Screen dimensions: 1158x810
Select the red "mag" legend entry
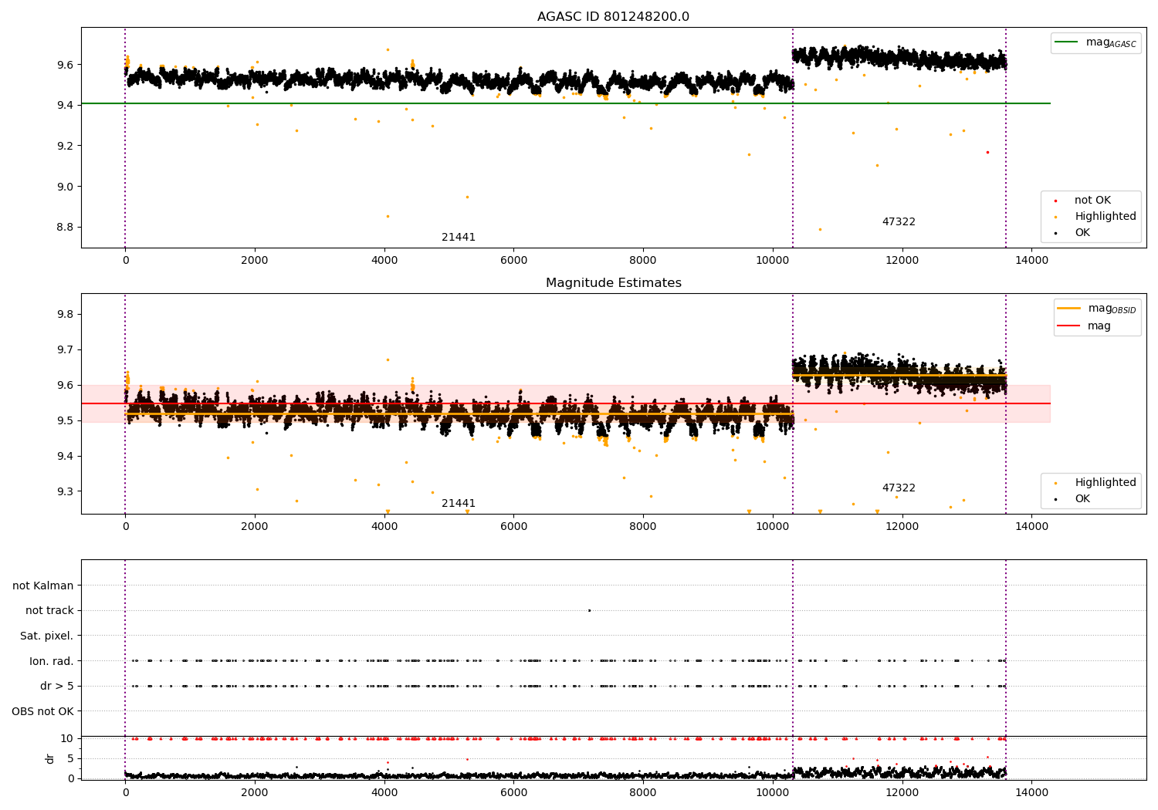pyautogui.click(x=1085, y=326)
